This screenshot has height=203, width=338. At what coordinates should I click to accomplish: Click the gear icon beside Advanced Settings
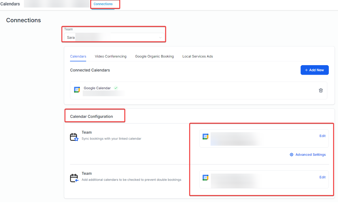(291, 155)
